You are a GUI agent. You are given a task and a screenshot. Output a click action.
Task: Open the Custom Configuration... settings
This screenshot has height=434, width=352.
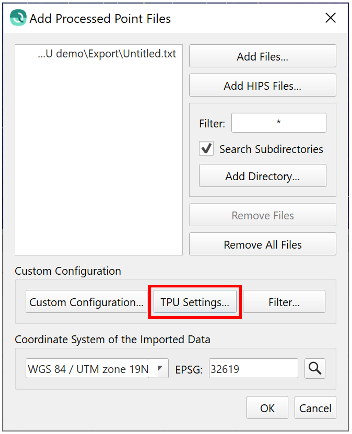pyautogui.click(x=86, y=302)
